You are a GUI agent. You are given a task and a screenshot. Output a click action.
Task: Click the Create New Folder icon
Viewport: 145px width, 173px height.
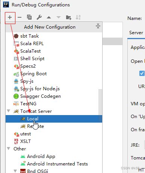[68, 17]
